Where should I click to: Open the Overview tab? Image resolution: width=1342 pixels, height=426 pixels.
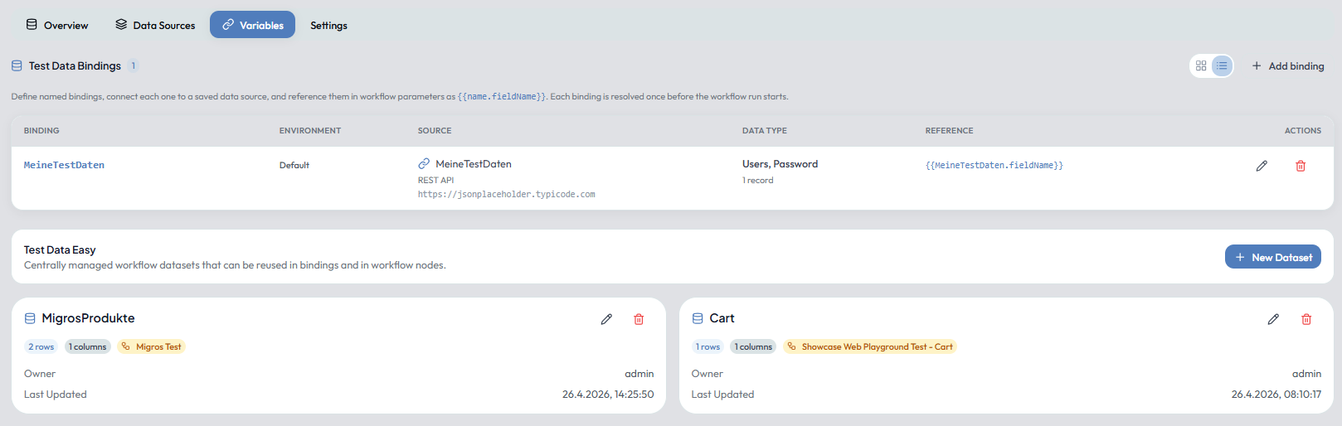pyautogui.click(x=57, y=25)
